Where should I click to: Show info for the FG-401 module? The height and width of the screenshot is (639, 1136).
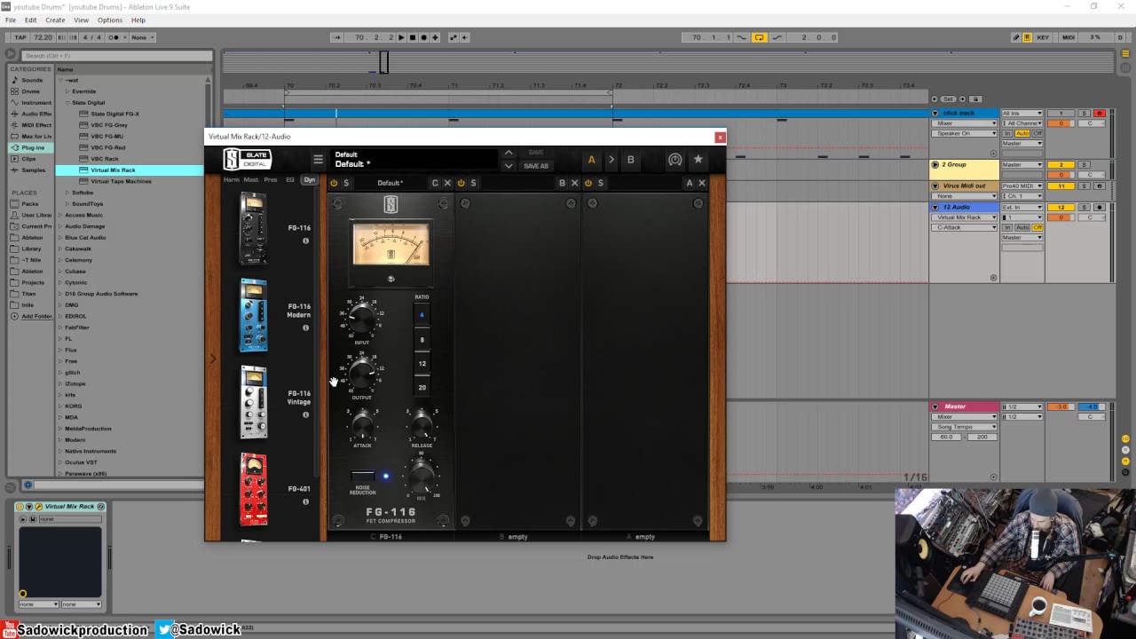pyautogui.click(x=306, y=501)
